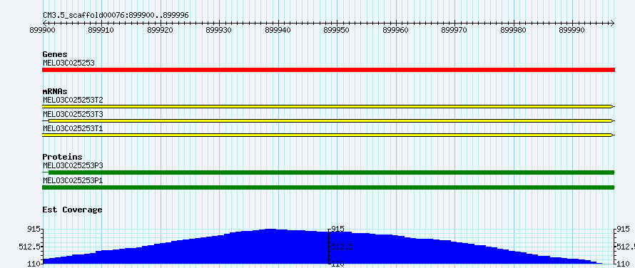Select the MELO3C025253T2 mRNA yellow bar
The width and height of the screenshot is (635, 268).
point(328,106)
